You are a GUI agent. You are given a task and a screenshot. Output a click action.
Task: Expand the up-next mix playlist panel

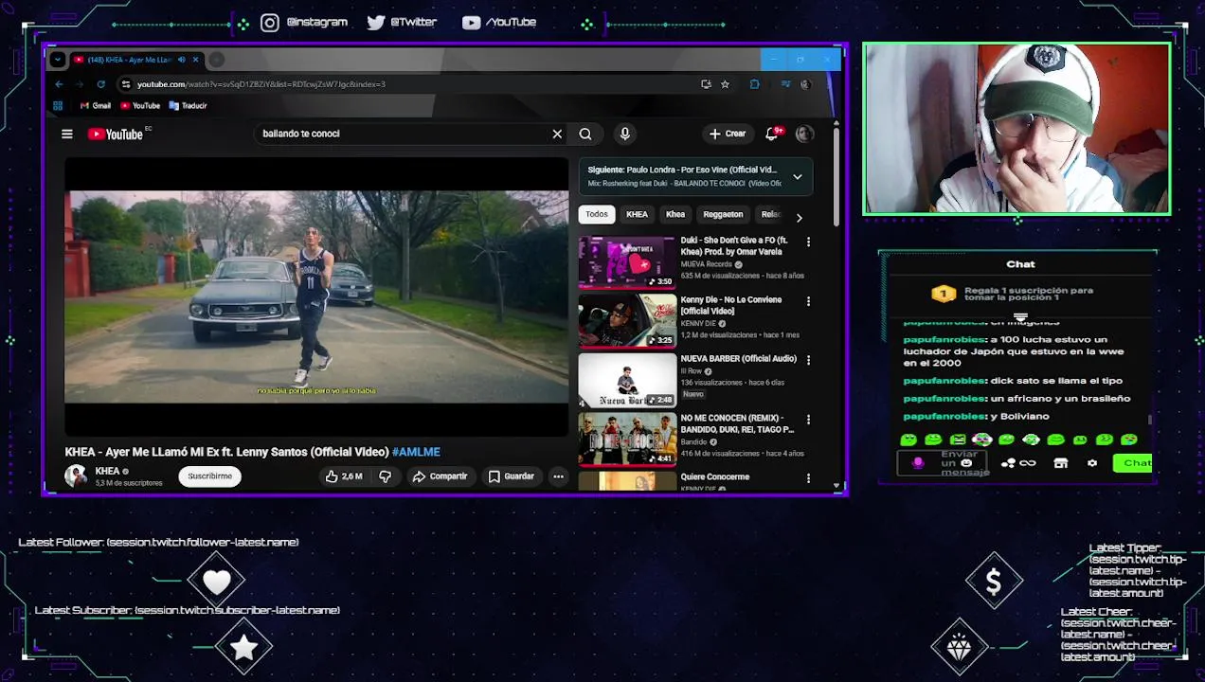[798, 177]
